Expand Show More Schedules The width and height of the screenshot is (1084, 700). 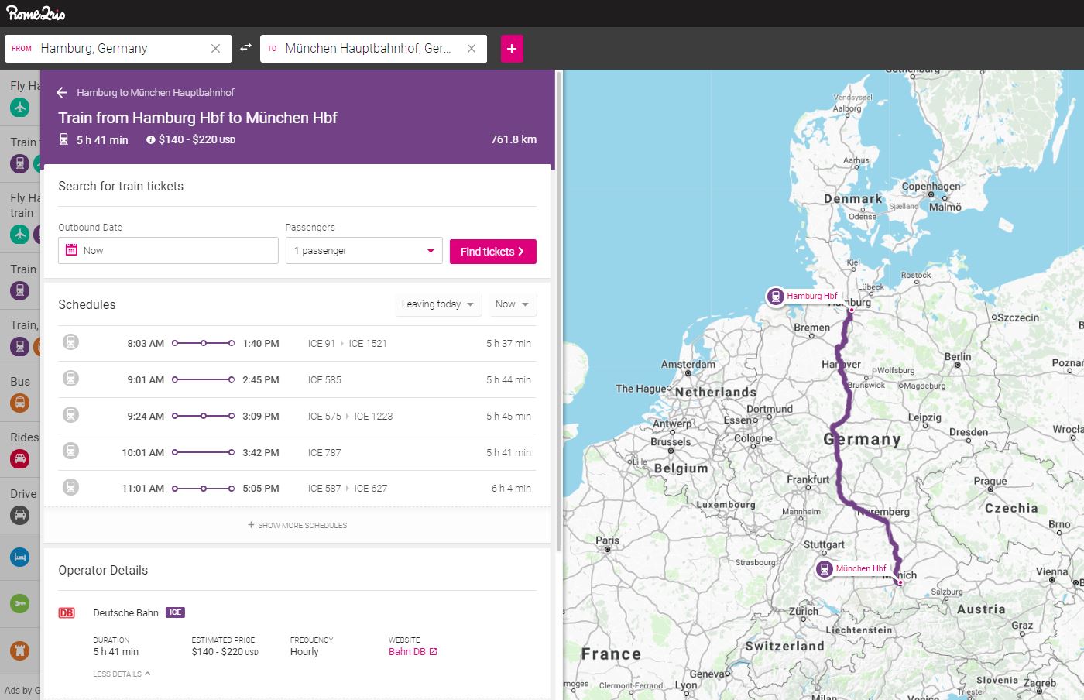click(x=297, y=525)
